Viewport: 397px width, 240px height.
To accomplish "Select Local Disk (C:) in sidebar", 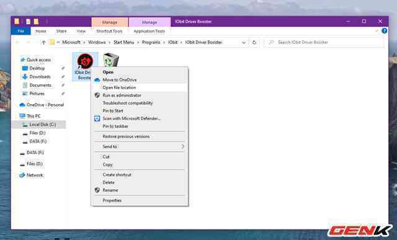I will point(39,125).
